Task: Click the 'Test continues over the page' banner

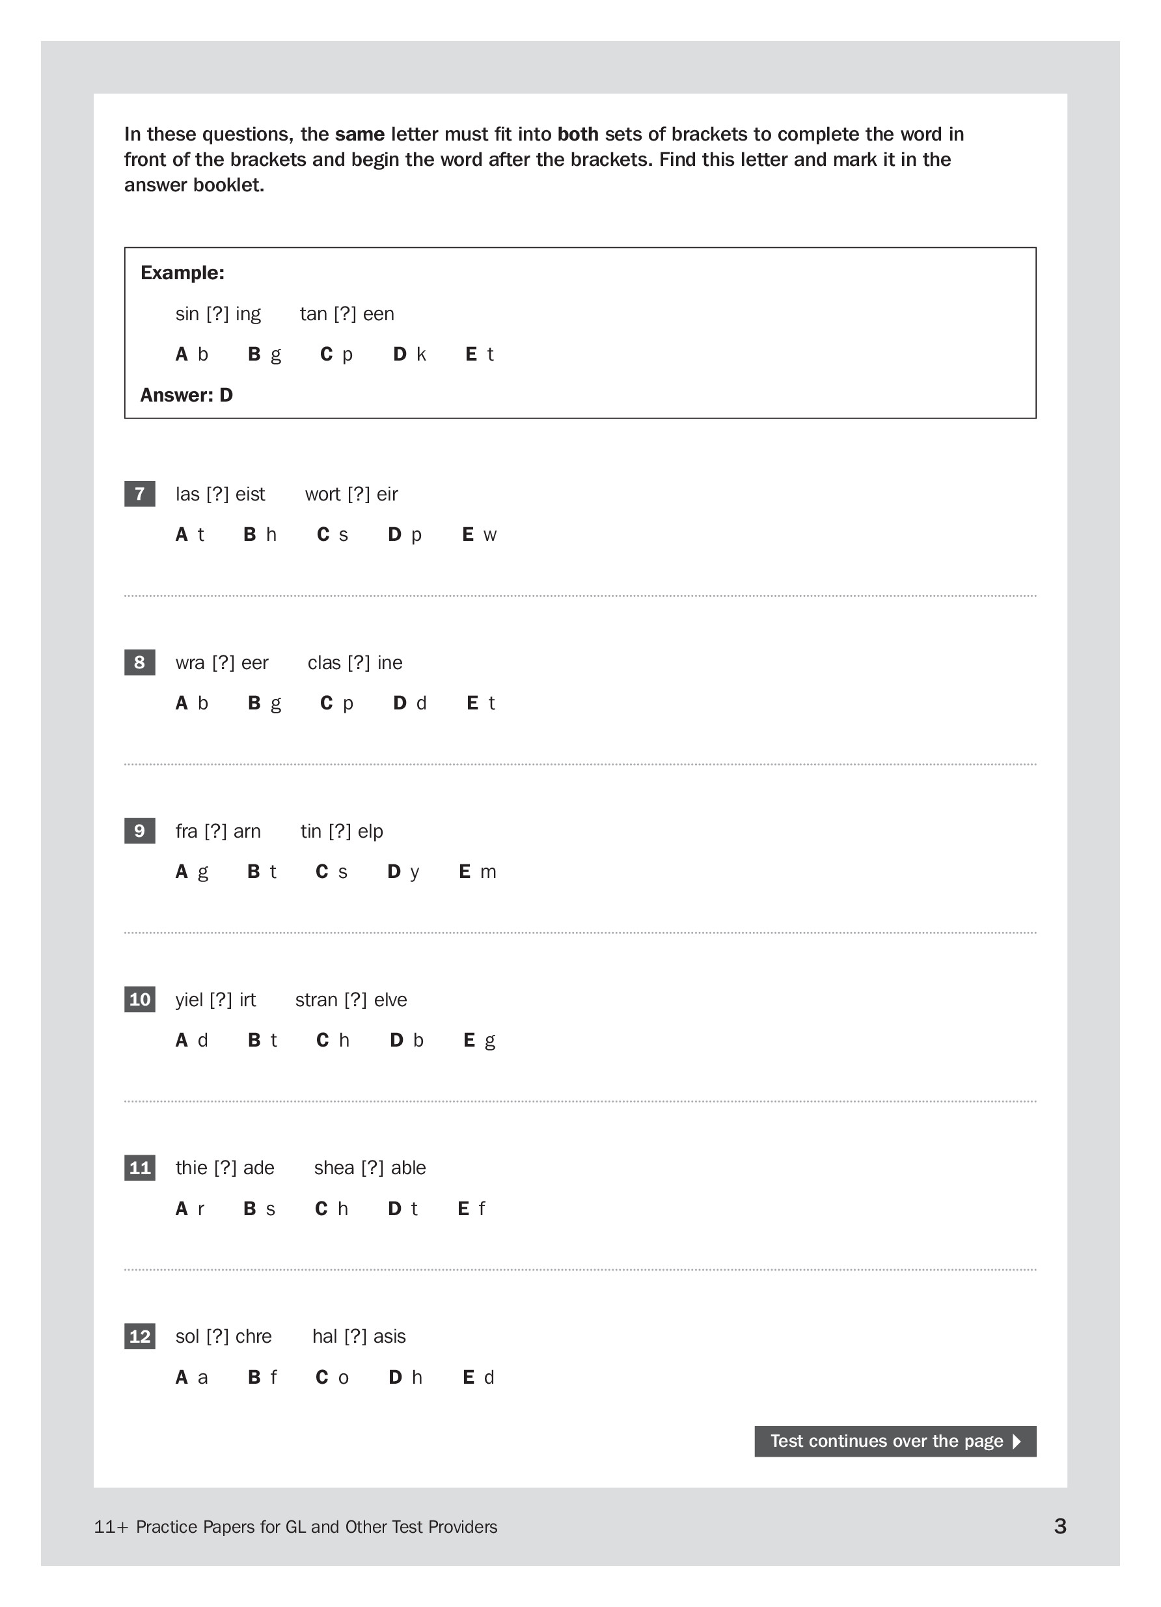Action: [x=886, y=1441]
